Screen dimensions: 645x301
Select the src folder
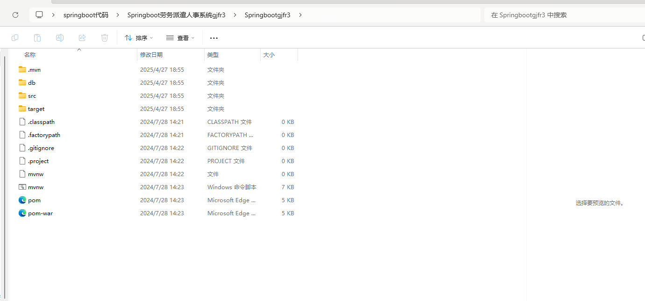[x=32, y=96]
